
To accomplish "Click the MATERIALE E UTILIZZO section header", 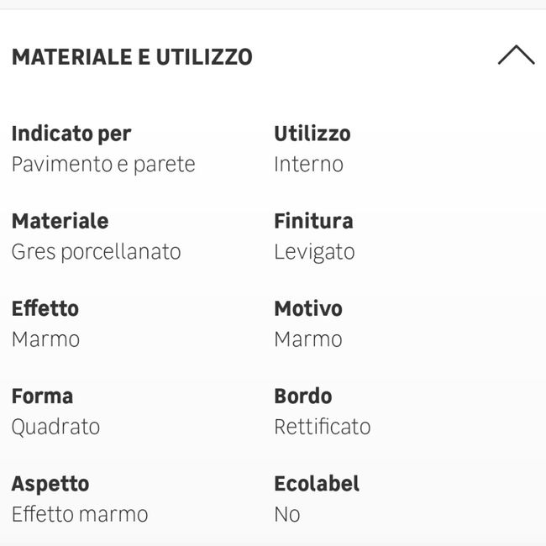I will (x=132, y=57).
